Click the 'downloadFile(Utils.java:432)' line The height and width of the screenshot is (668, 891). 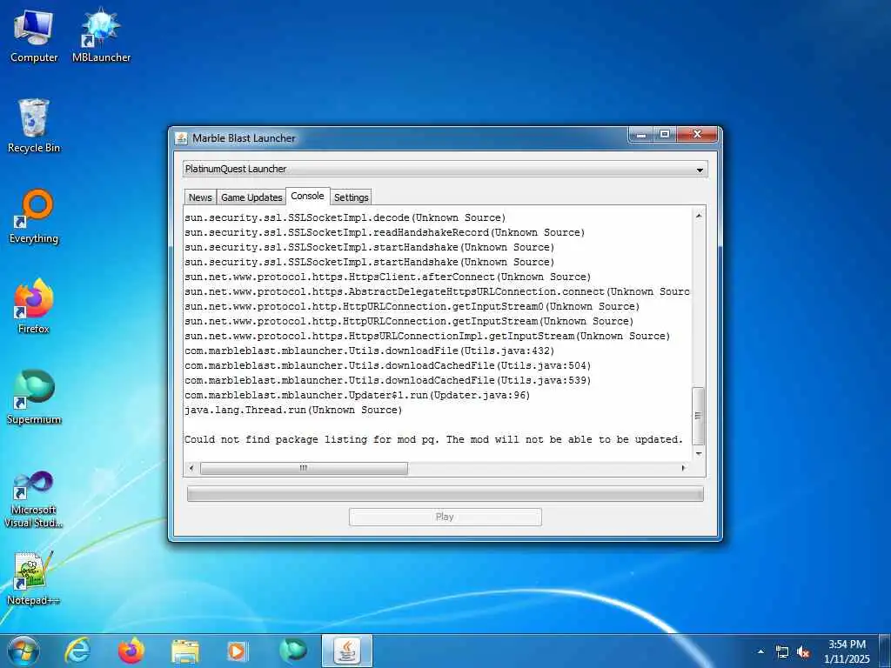pos(369,351)
